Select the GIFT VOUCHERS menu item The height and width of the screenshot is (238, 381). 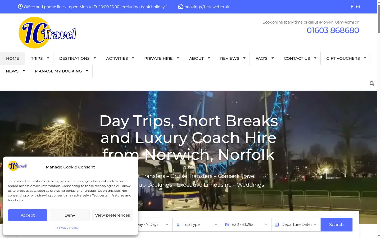[343, 58]
